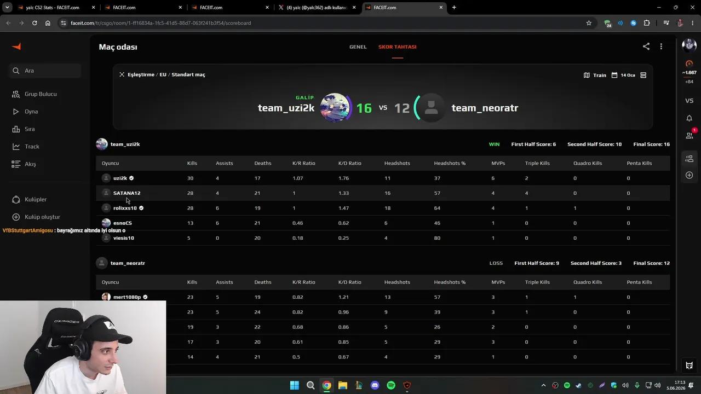This screenshot has height=394, width=701.
Task: Open Grup Bulucu in the sidebar
Action: pyautogui.click(x=35, y=94)
